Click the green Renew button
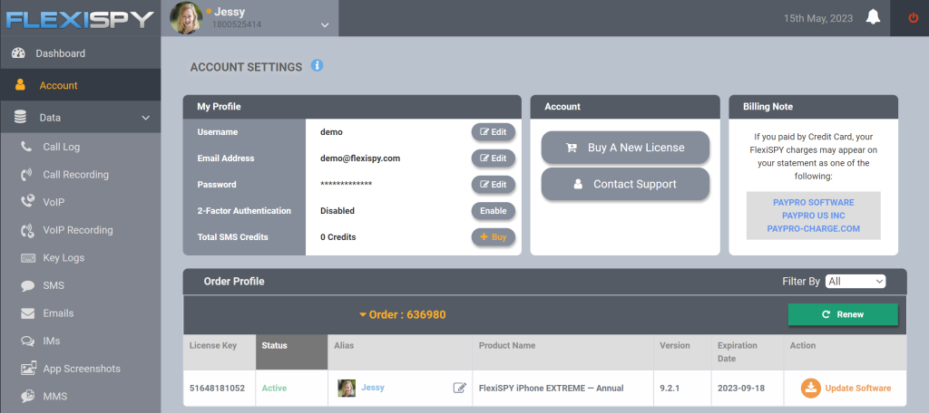This screenshot has width=929, height=413. pos(843,314)
